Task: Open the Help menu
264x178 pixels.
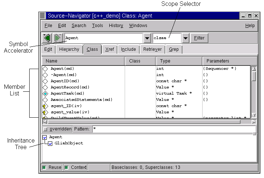Action: coord(250,26)
